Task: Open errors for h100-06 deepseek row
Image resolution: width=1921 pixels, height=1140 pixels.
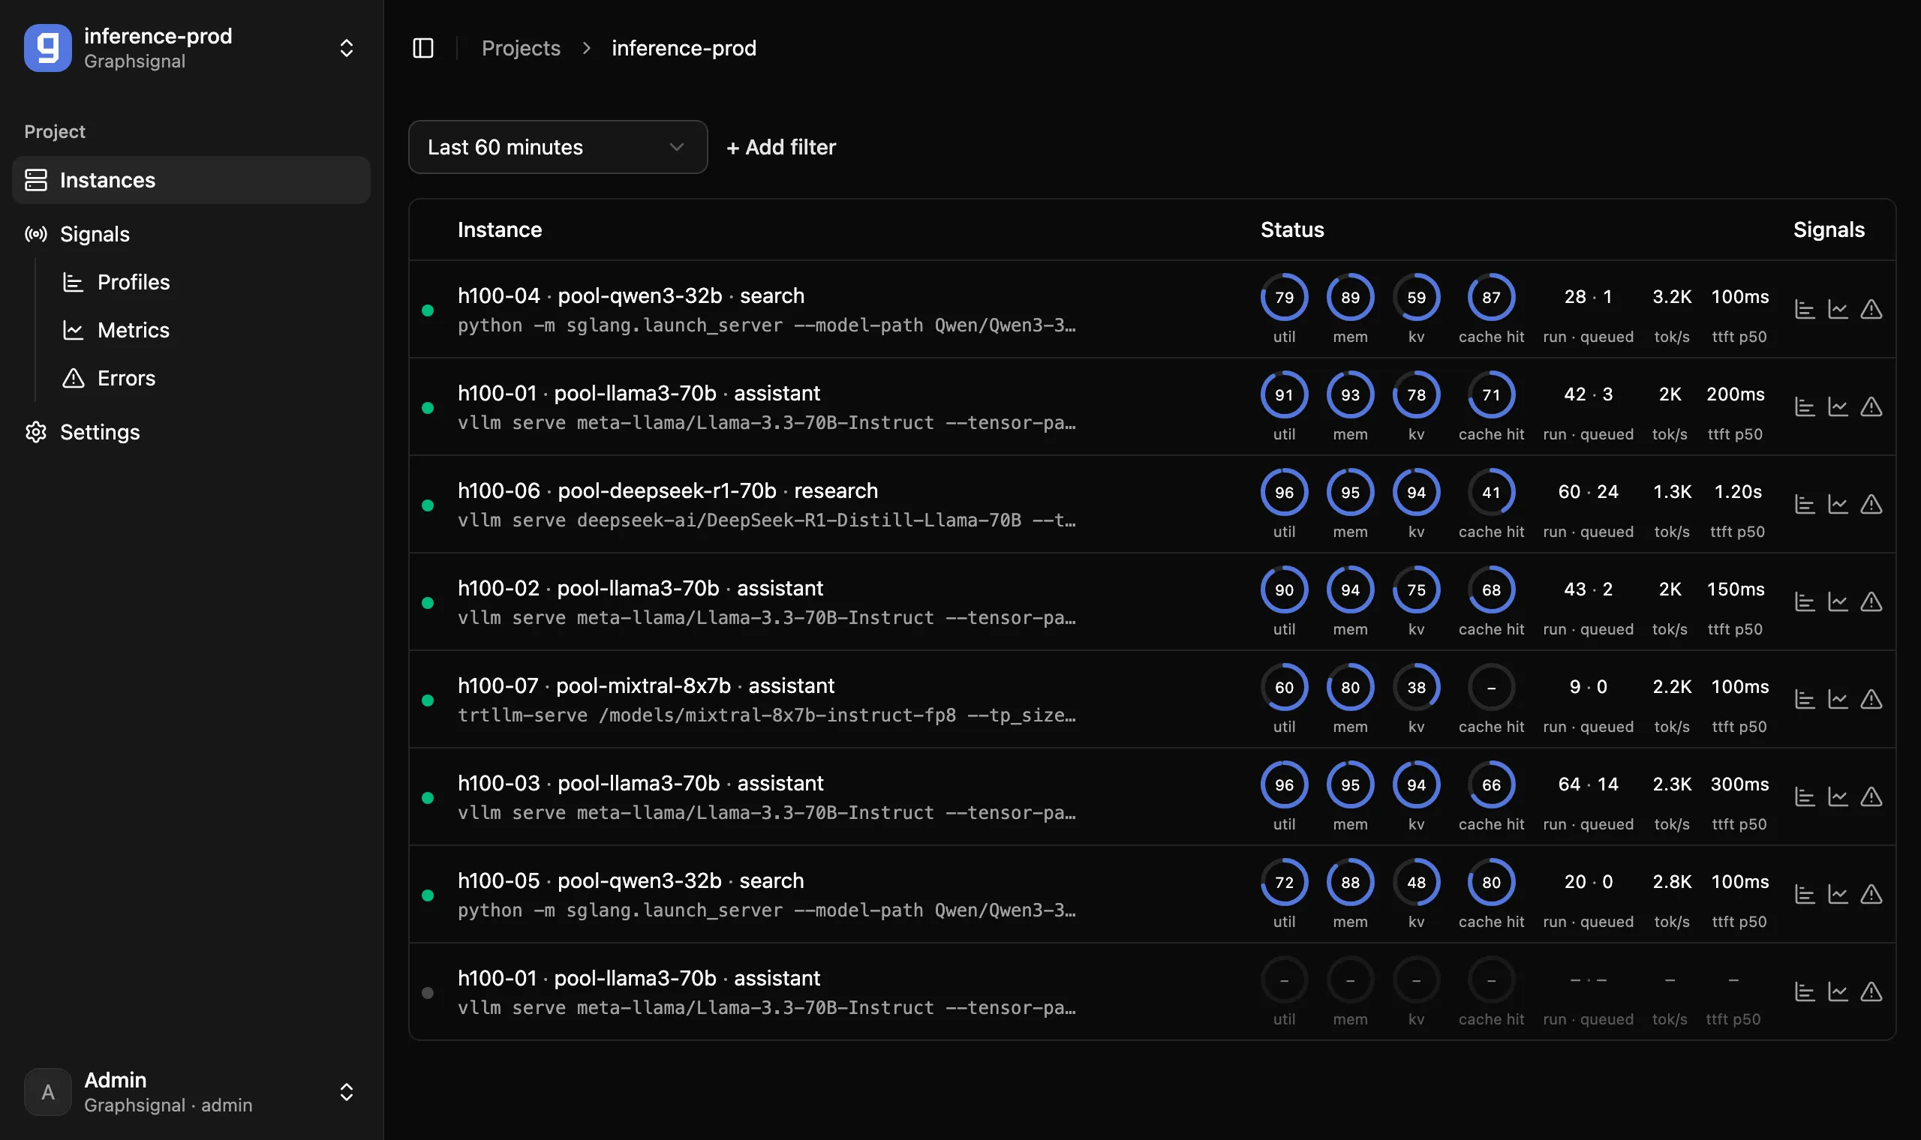Action: [x=1871, y=504]
